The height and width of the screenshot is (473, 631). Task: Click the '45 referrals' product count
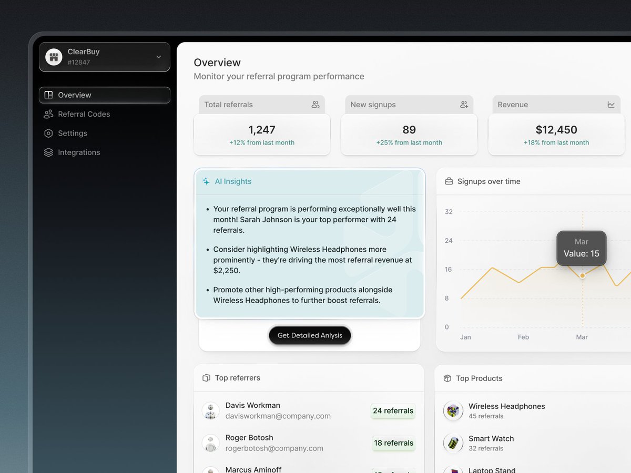pyautogui.click(x=486, y=416)
